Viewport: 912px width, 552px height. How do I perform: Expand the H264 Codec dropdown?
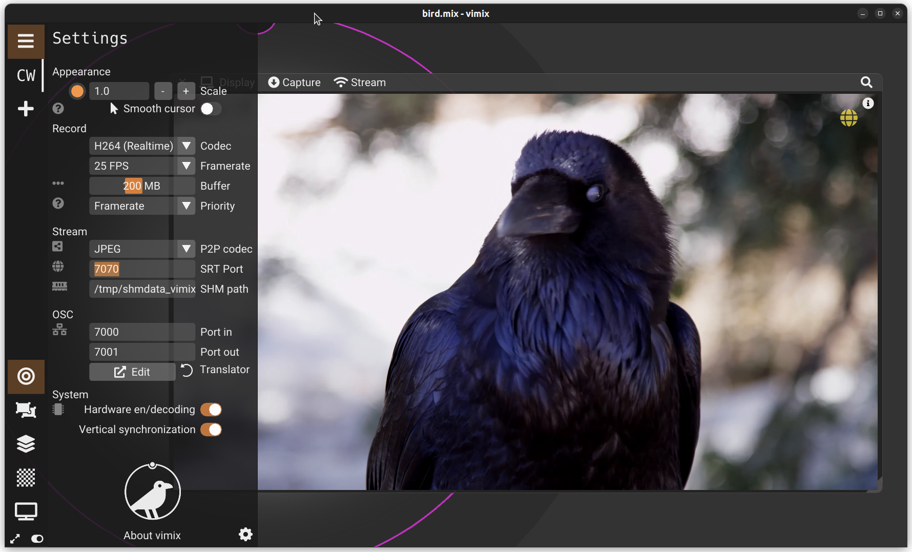tap(186, 146)
